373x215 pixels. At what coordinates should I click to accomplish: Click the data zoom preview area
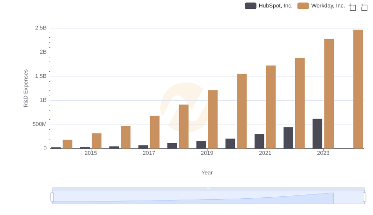pyautogui.click(x=208, y=197)
